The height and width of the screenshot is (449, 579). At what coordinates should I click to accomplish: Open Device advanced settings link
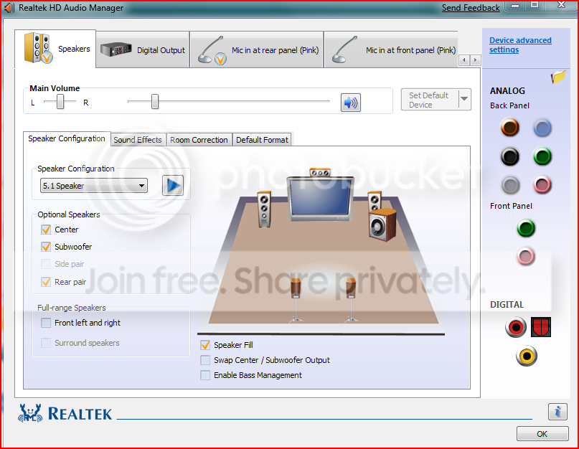(520, 44)
